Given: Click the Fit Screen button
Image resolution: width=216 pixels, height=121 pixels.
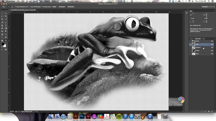Looking at the screenshot, I should click(x=62, y=7).
